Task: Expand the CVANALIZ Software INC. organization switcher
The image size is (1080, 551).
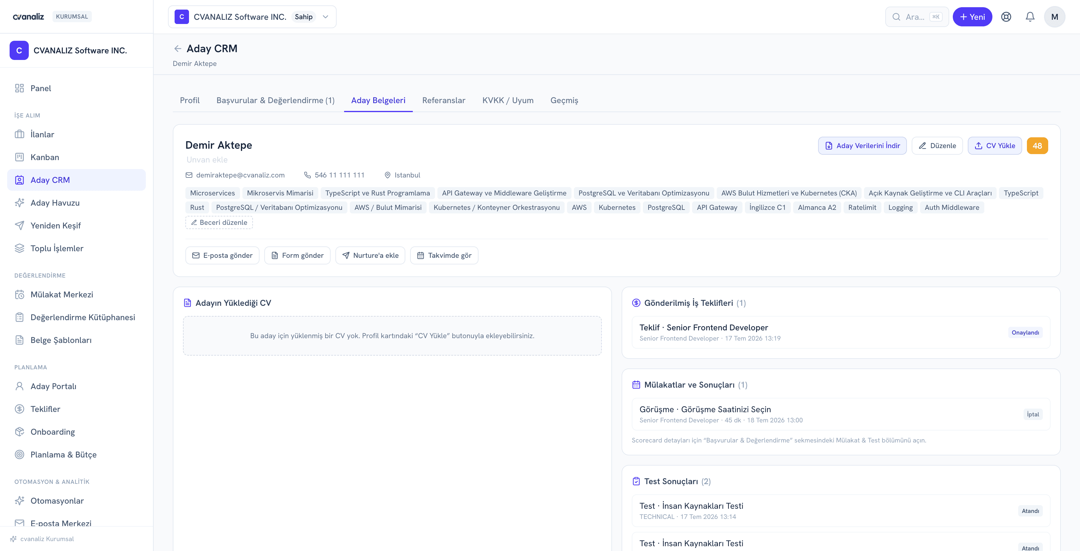Action: 252,17
